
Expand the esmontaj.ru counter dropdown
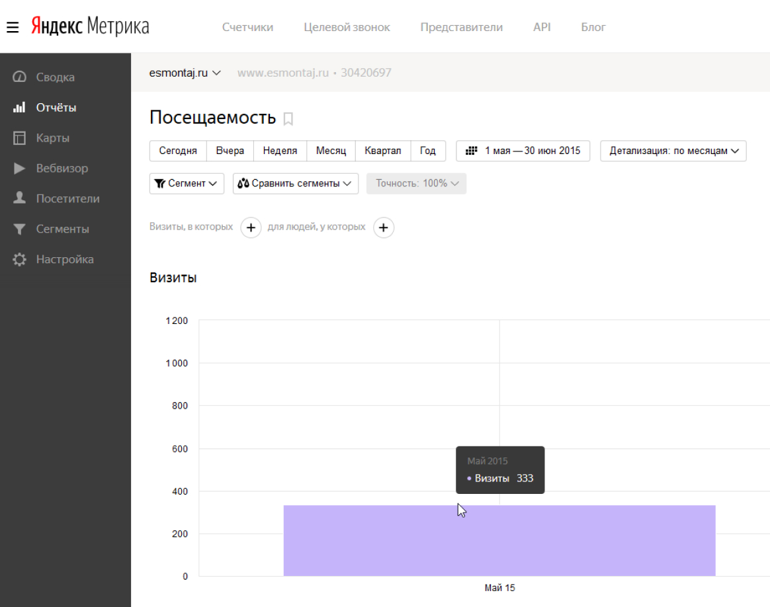185,73
